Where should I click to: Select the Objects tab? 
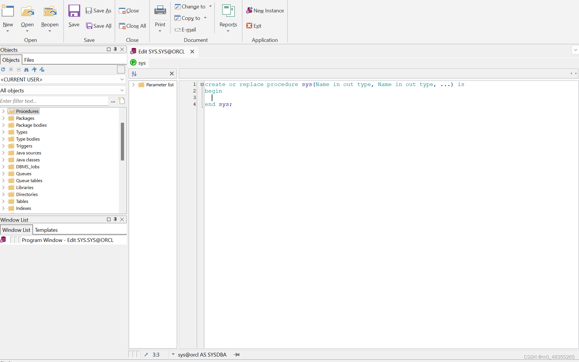click(11, 60)
